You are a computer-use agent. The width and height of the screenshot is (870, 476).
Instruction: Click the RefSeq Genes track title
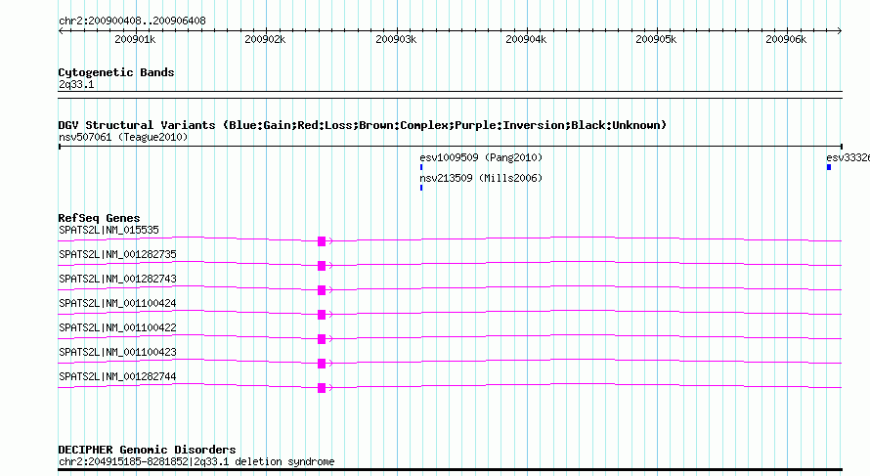[x=100, y=218]
